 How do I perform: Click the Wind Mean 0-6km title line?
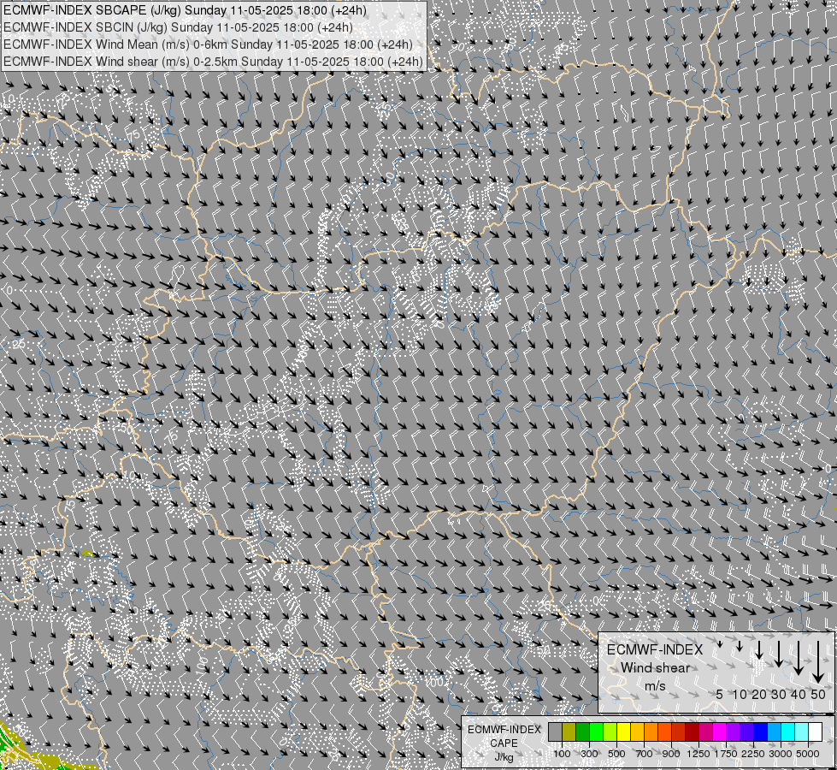click(x=209, y=44)
